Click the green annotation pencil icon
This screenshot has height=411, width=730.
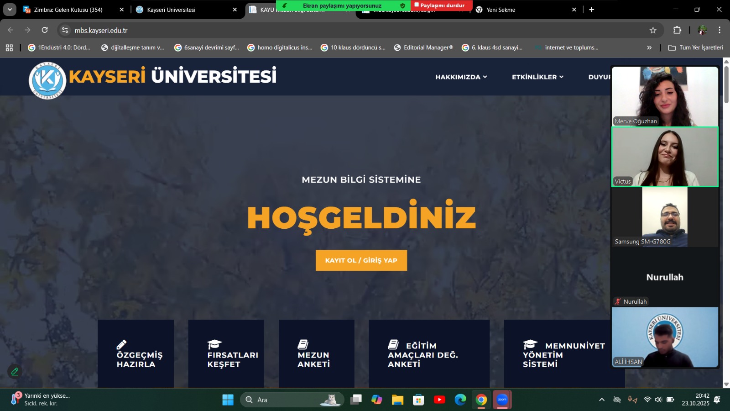click(15, 372)
